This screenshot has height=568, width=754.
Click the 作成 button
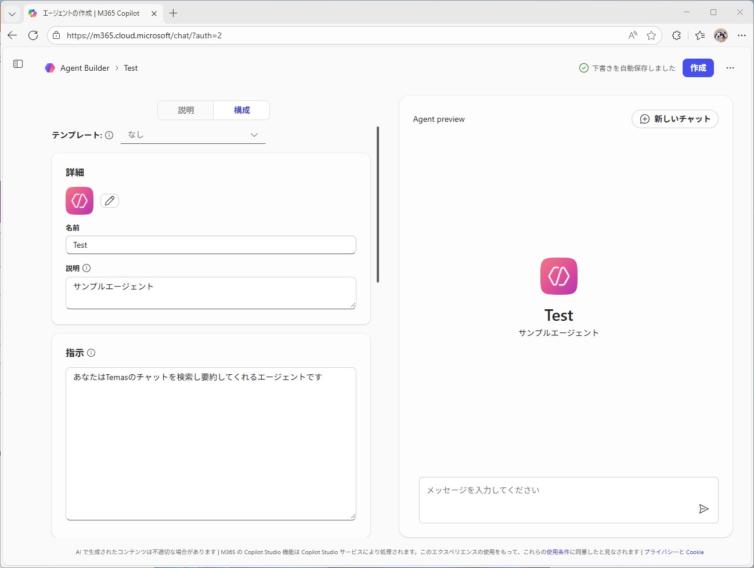click(698, 68)
